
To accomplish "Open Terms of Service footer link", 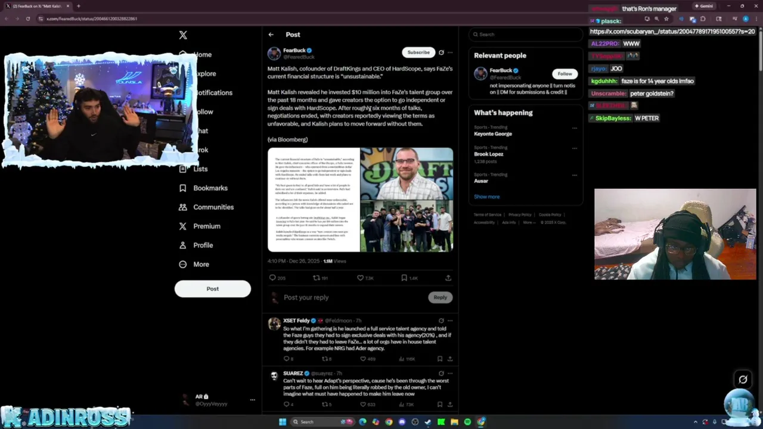I will click(488, 214).
